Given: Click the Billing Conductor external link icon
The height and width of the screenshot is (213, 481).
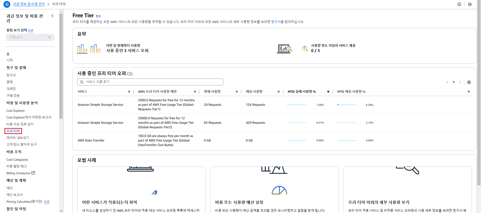Looking at the screenshot, I should tap(33, 173).
